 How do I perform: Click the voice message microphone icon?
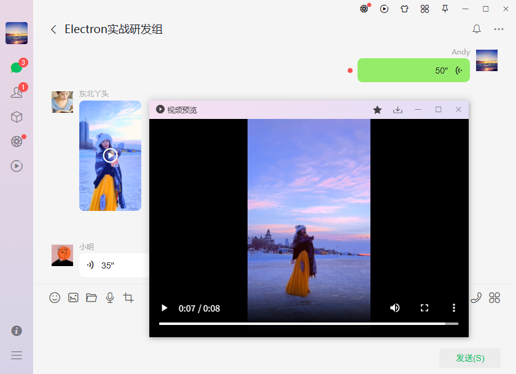click(110, 297)
